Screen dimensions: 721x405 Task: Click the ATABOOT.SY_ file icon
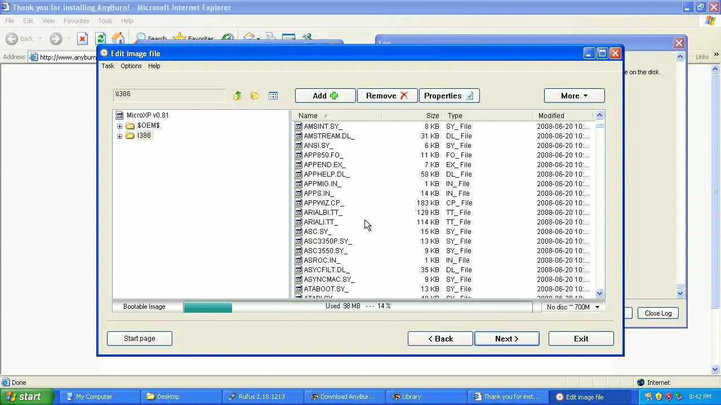(x=299, y=289)
